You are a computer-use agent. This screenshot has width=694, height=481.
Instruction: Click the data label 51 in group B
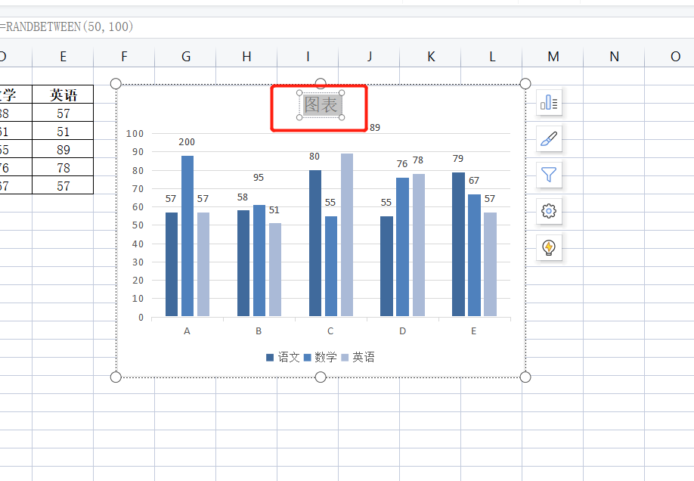[274, 210]
